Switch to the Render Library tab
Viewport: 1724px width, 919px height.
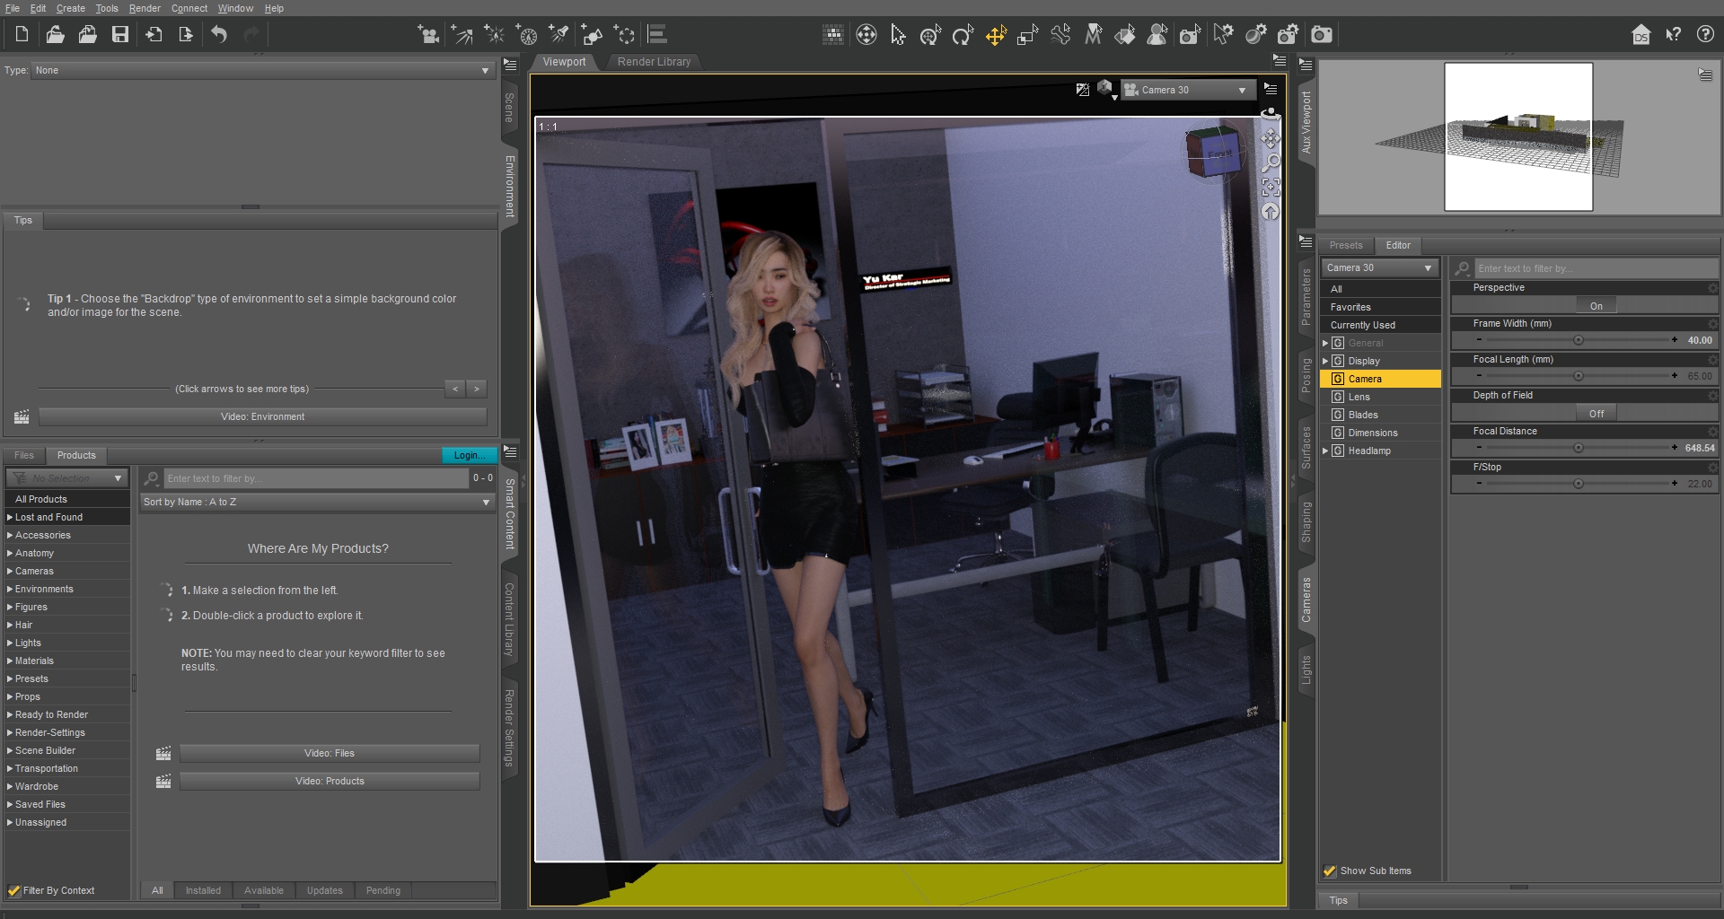[654, 62]
